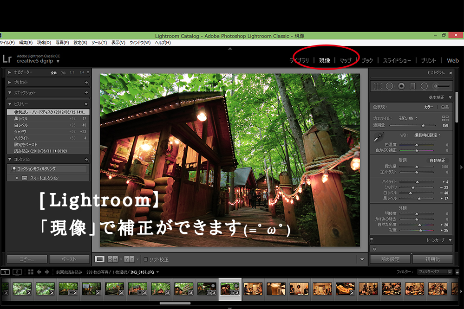
Task: Open Grid view from filmstrip icon
Action: [x=31, y=272]
